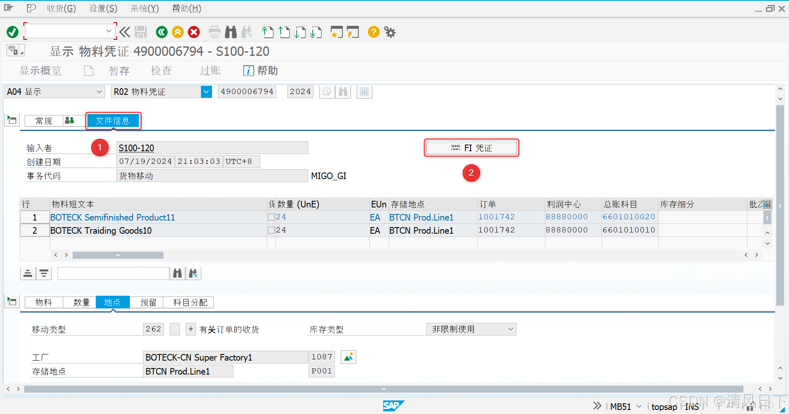Open the Customize Local Layout gear icon

point(390,32)
